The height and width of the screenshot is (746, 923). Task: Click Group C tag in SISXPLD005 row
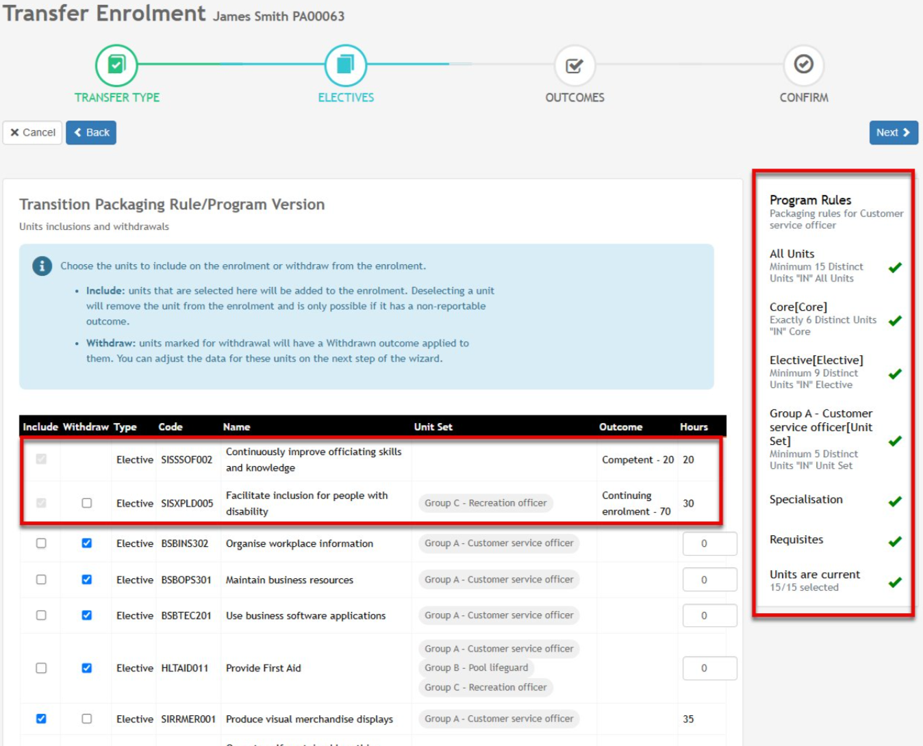tap(485, 503)
